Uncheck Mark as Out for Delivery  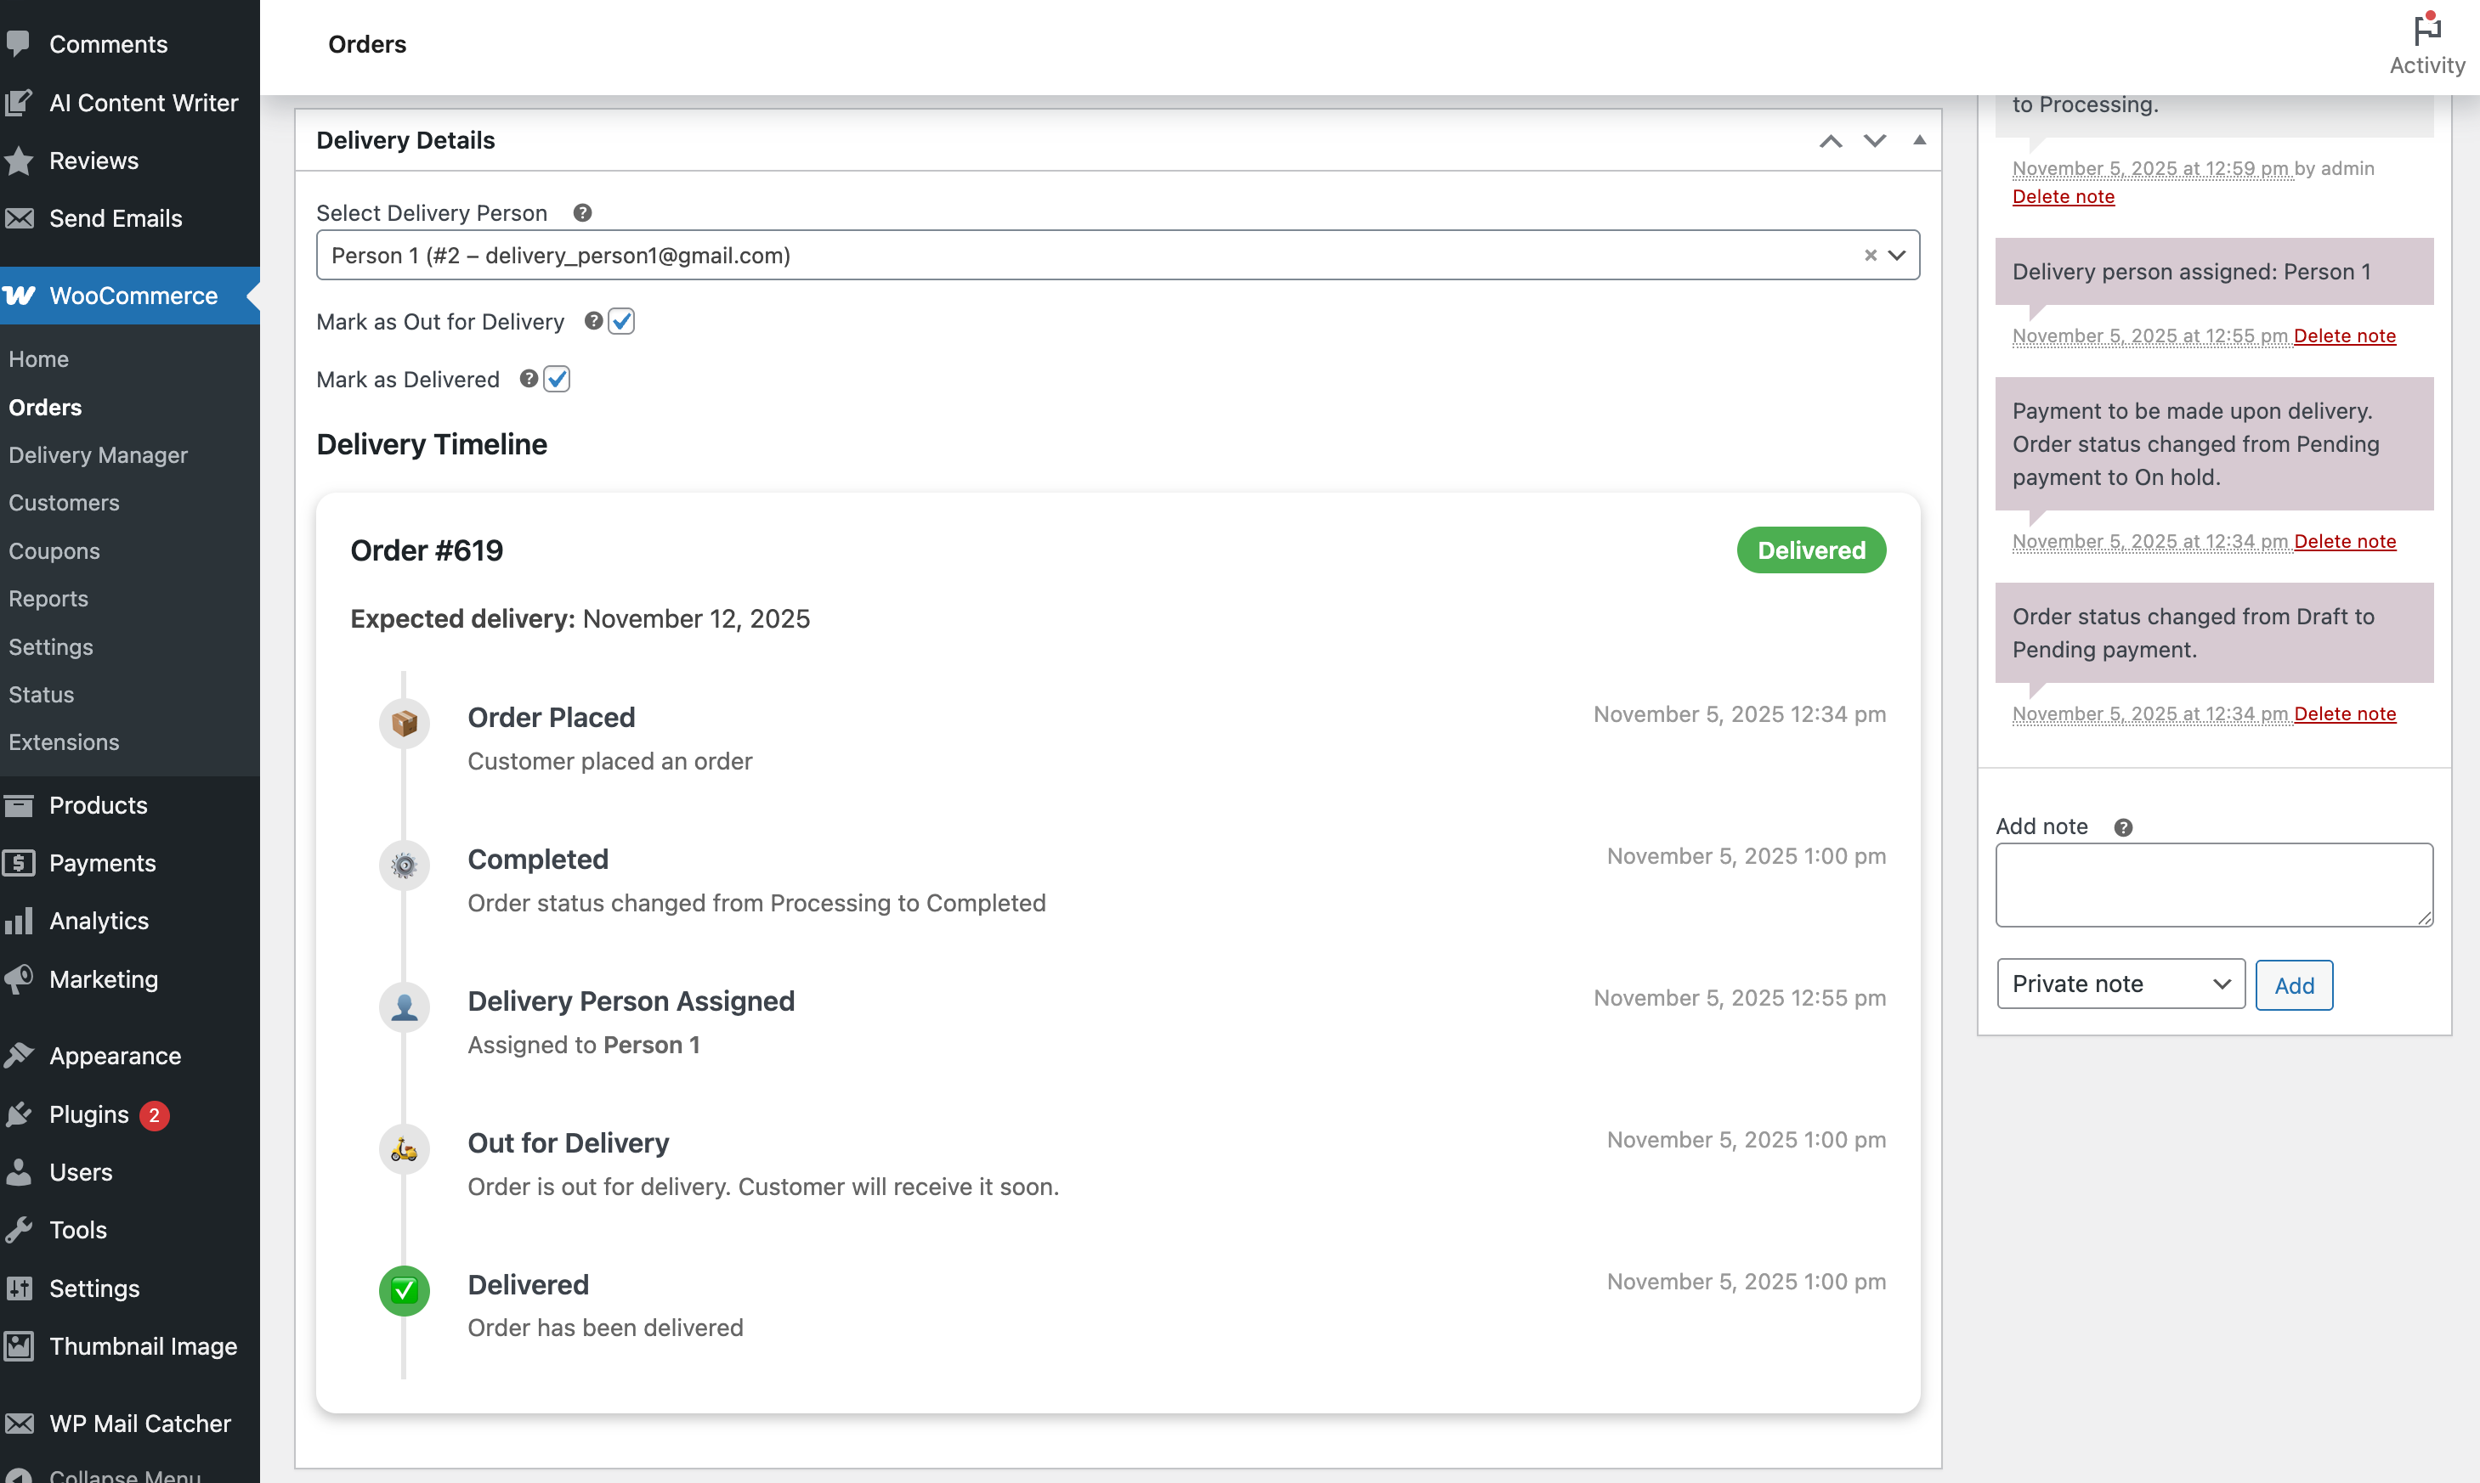(622, 321)
